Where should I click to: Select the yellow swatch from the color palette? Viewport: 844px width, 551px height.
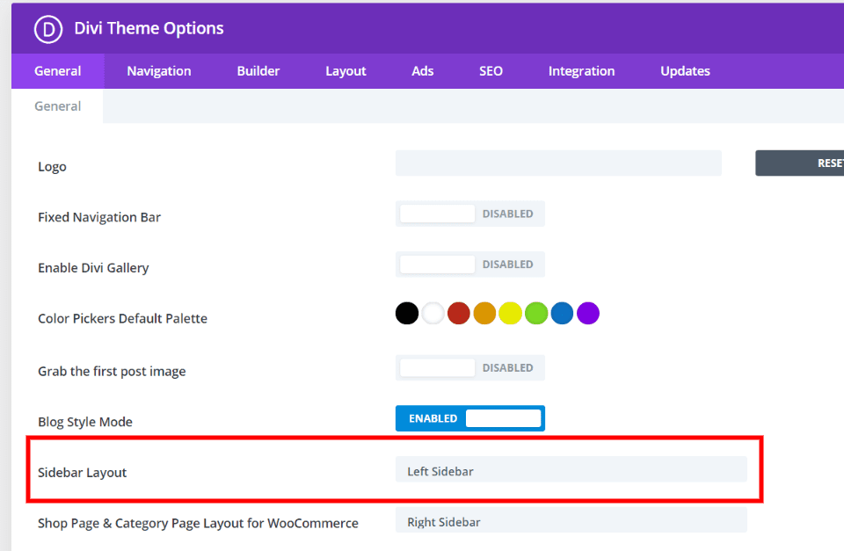pos(510,313)
